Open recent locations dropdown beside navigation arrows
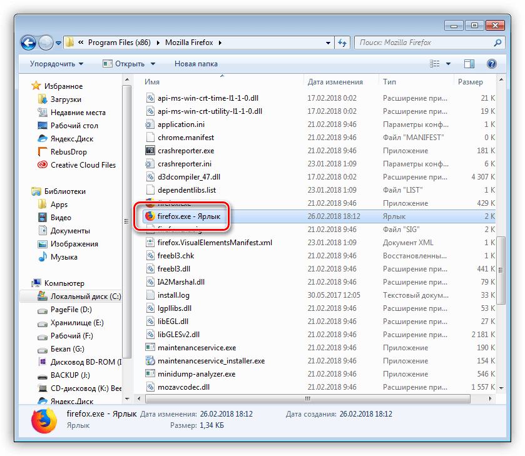This screenshot has width=525, height=456. point(58,43)
